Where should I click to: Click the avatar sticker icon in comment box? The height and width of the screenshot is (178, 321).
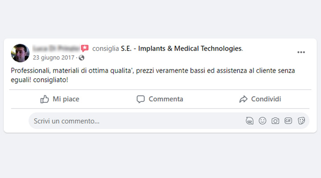(x=250, y=121)
